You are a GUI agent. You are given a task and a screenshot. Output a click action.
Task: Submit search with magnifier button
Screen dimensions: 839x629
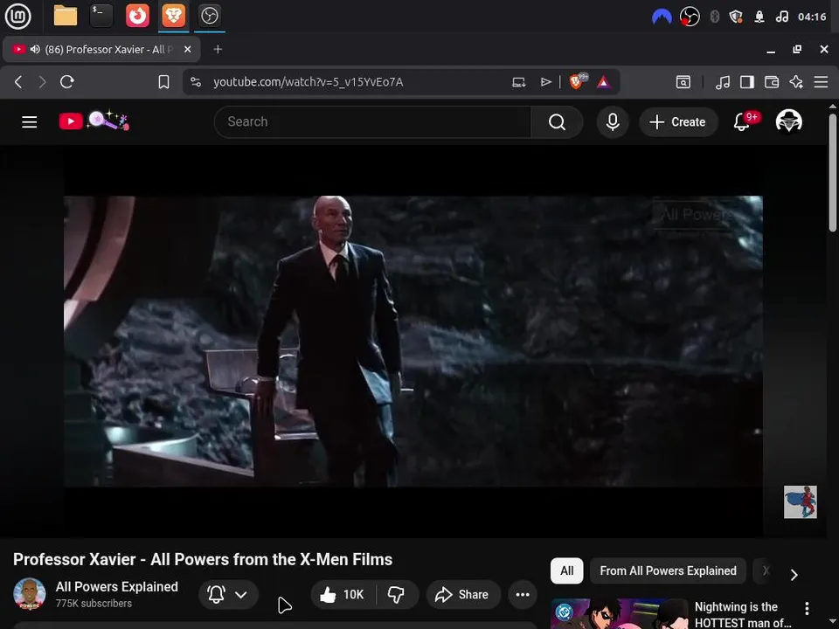pos(557,122)
